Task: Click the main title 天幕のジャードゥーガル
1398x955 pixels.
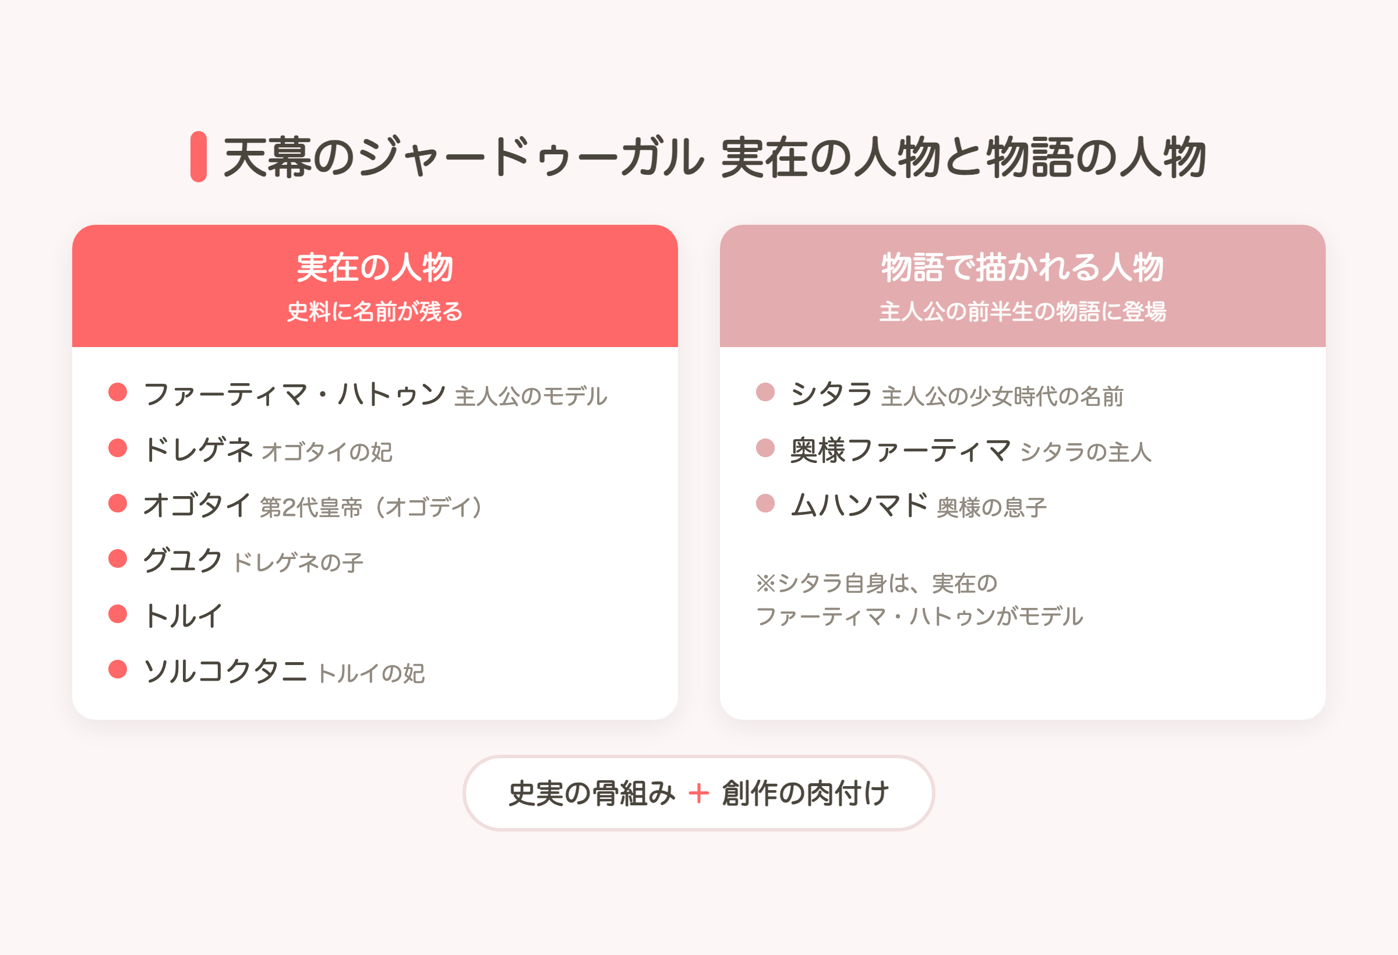Action: coord(464,158)
